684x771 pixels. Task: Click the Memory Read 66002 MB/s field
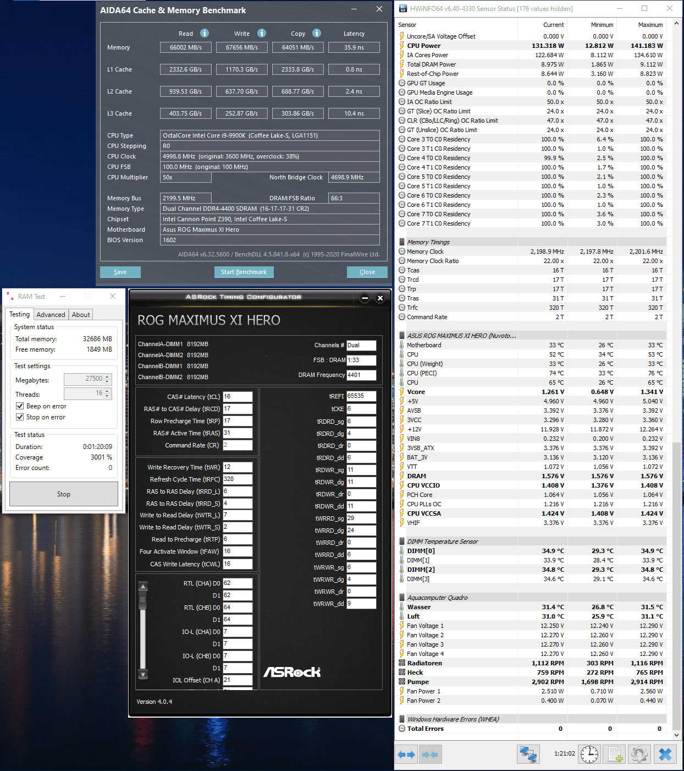(x=186, y=47)
